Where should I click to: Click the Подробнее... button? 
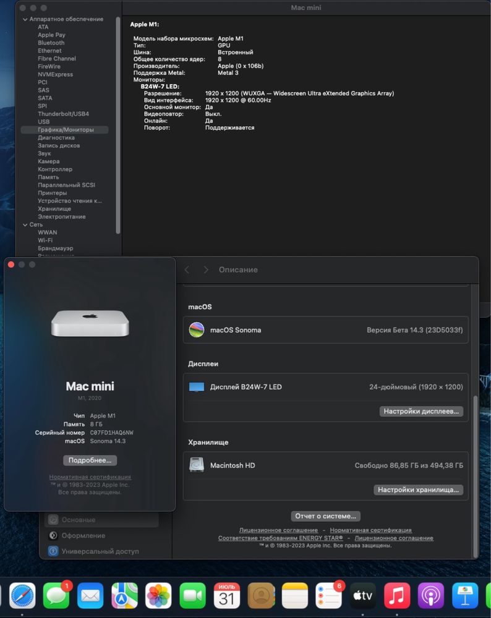tap(90, 460)
